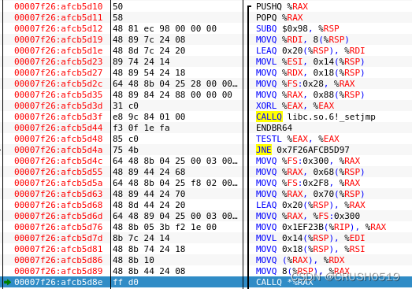Click the bytes 48 89 7c 24 08
This screenshot has width=412, height=289.
tap(149, 39)
